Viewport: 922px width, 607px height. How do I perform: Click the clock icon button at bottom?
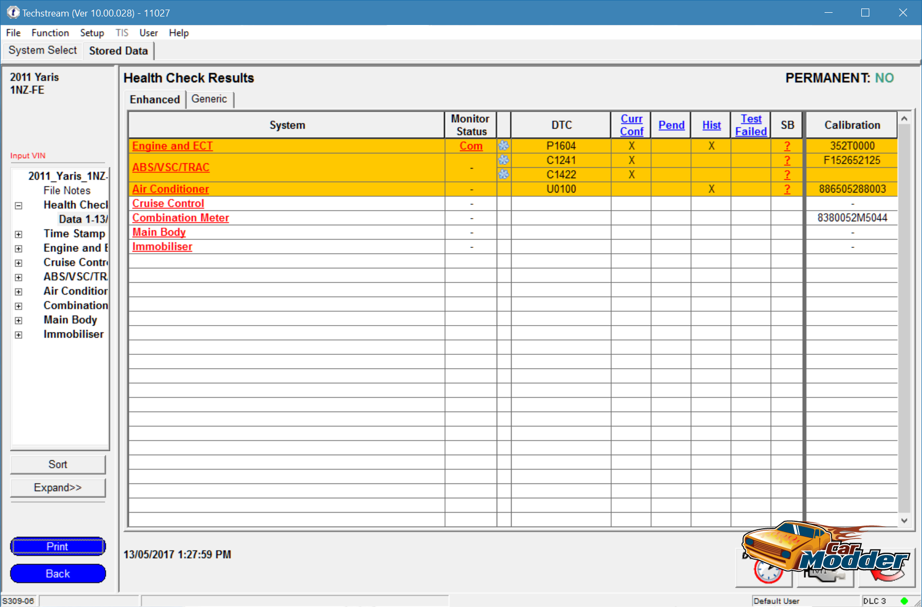coord(764,568)
